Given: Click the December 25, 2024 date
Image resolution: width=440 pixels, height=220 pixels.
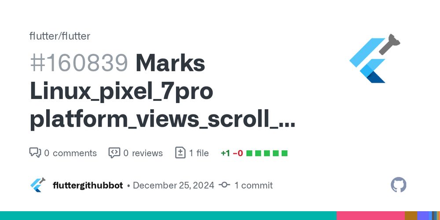Looking at the screenshot, I should 173,186.
